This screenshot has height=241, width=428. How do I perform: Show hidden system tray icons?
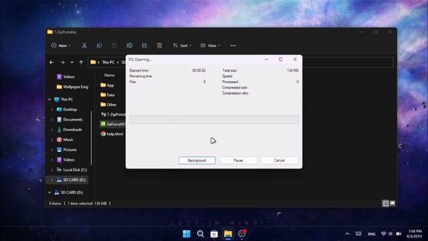pos(347,234)
